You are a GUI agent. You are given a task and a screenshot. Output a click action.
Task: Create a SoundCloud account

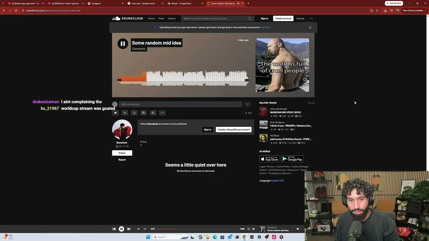point(234,130)
